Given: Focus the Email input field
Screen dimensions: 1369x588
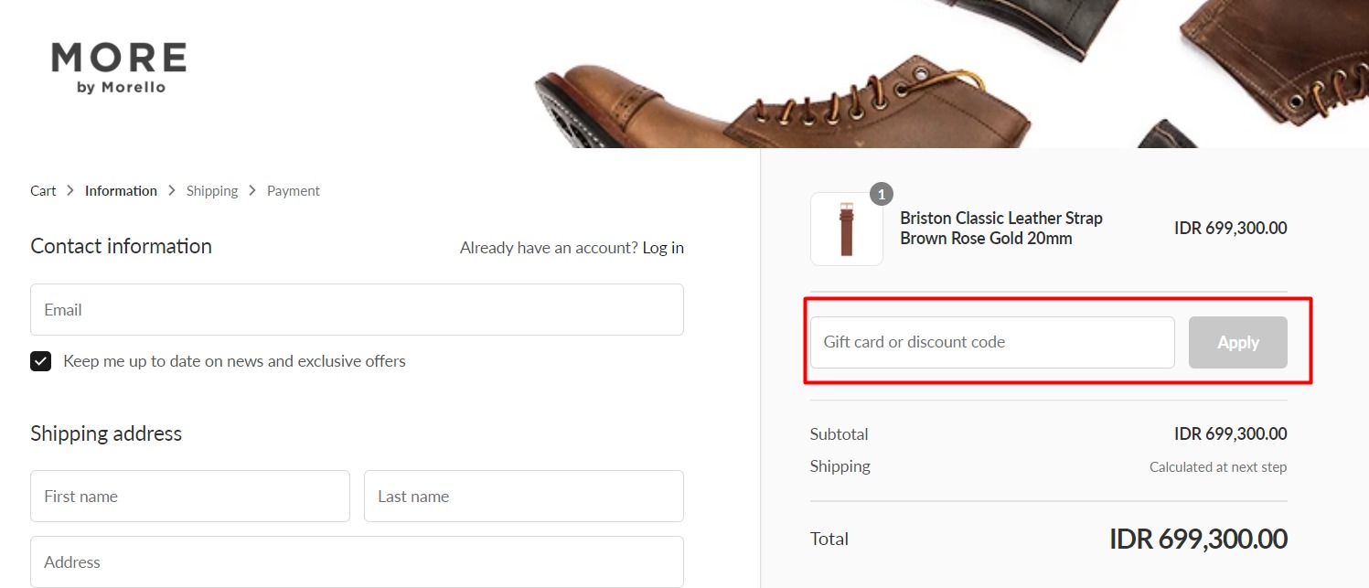Looking at the screenshot, I should click(x=357, y=310).
